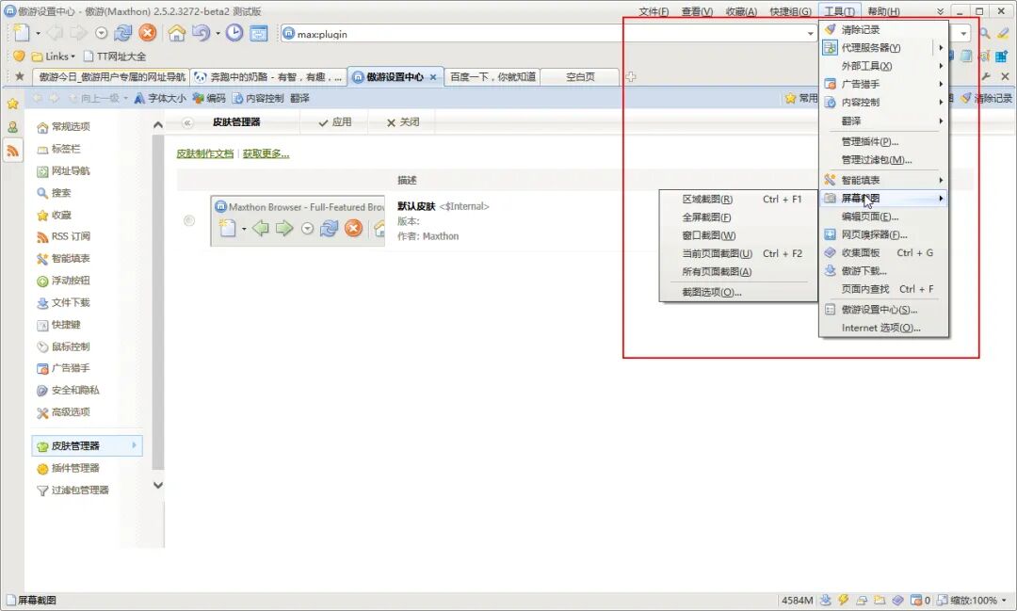Open the History clock icon

234,33
